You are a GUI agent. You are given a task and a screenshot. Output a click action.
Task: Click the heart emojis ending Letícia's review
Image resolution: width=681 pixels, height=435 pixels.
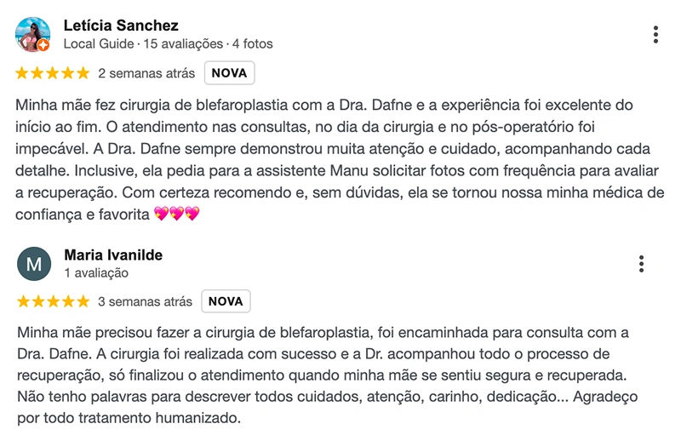pos(176,214)
